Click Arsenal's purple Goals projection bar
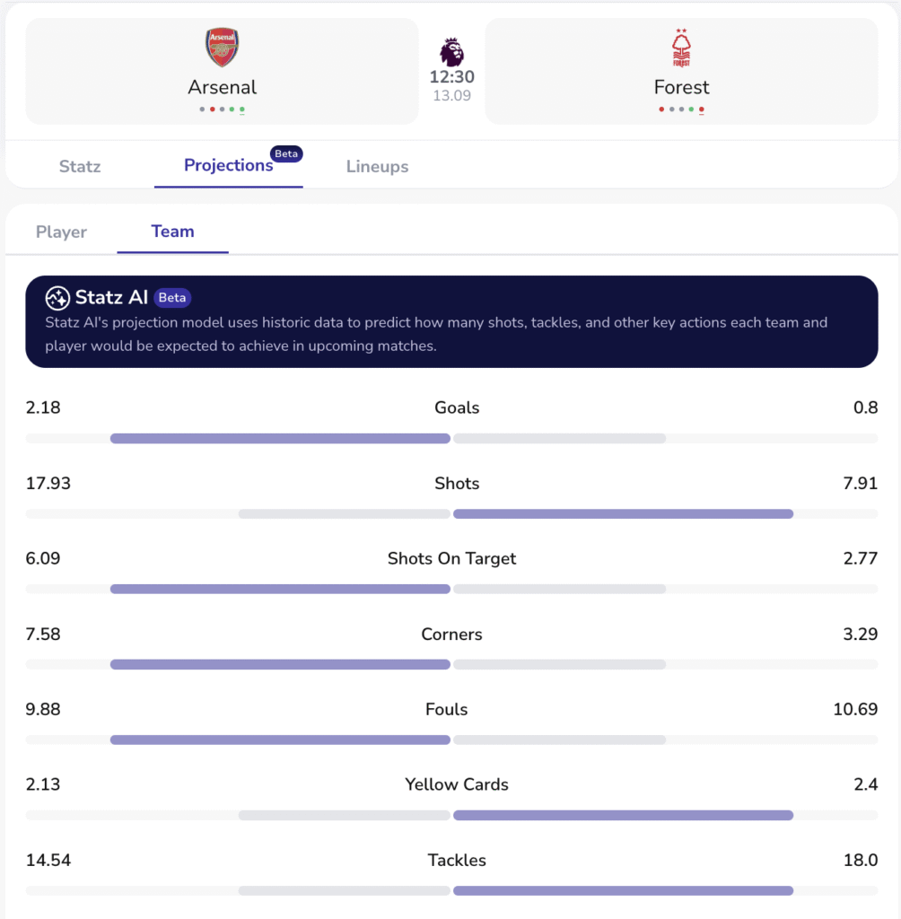901x919 pixels. pos(280,439)
